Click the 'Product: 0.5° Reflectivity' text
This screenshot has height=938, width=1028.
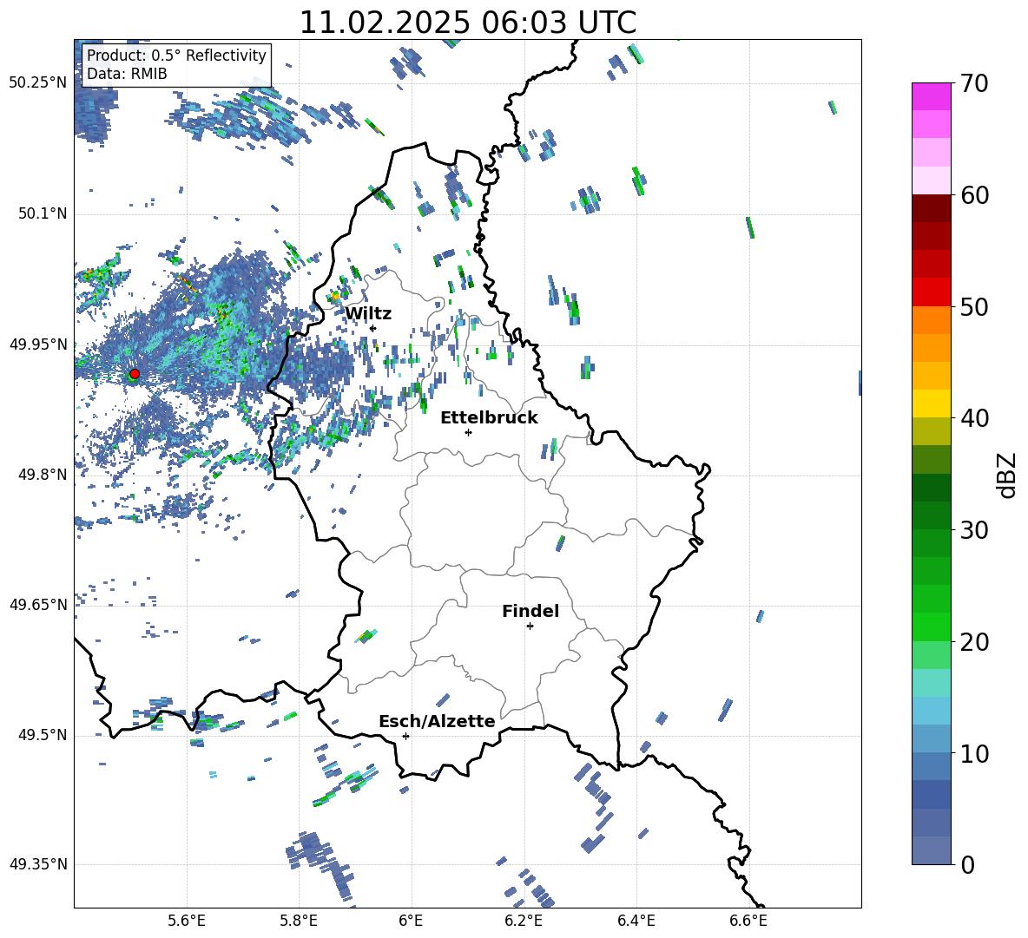[176, 56]
